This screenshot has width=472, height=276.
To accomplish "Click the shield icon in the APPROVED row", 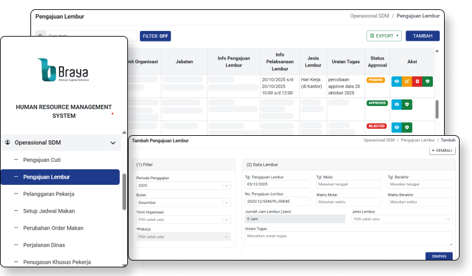I will (407, 105).
